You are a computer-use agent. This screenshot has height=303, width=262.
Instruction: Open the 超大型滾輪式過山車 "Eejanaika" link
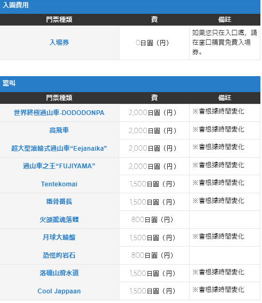(59, 148)
